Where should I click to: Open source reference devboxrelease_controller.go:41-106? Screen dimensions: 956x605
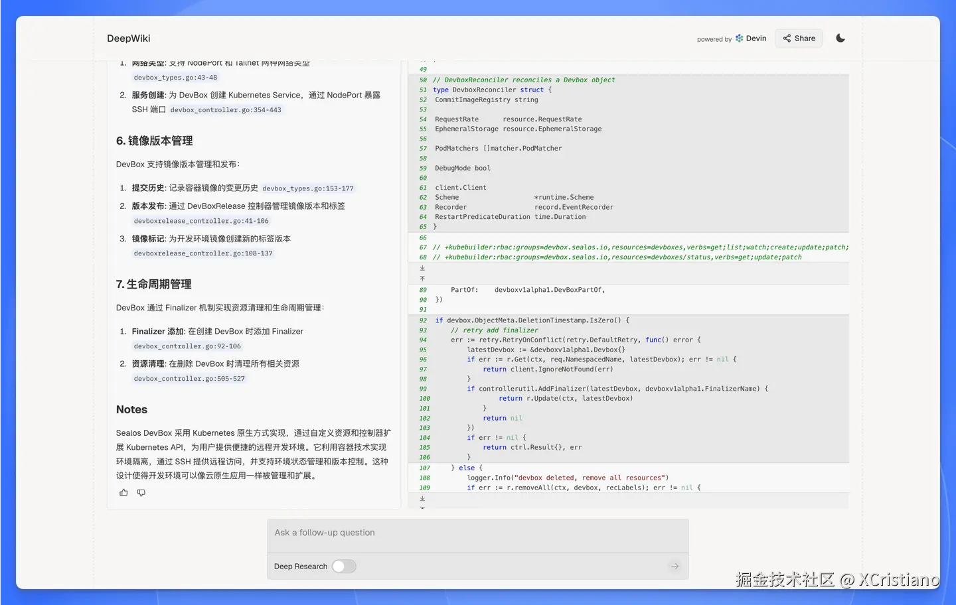(201, 221)
